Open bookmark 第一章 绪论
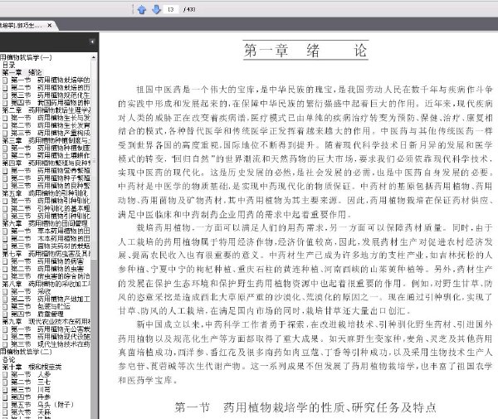 (x=22, y=72)
